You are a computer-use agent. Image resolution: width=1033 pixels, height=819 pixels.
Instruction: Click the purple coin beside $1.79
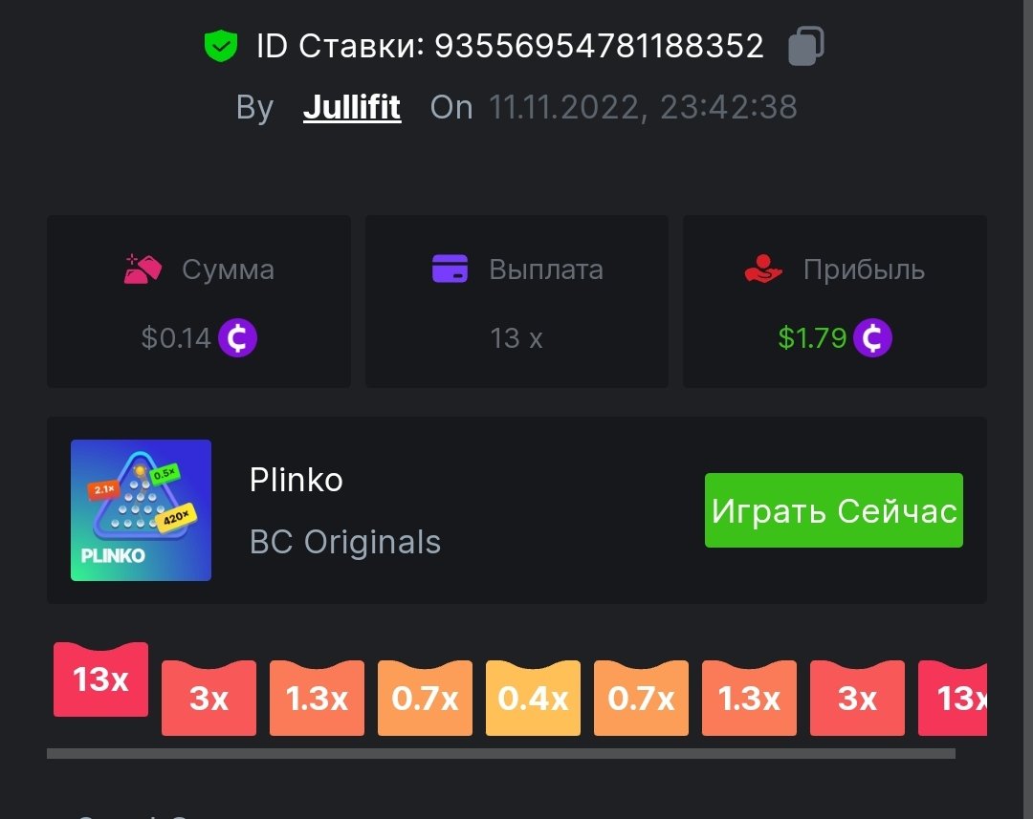pos(872,337)
